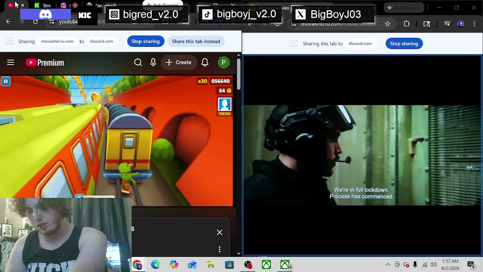
Task: Open Outlook from the taskbar
Action: tap(192, 265)
